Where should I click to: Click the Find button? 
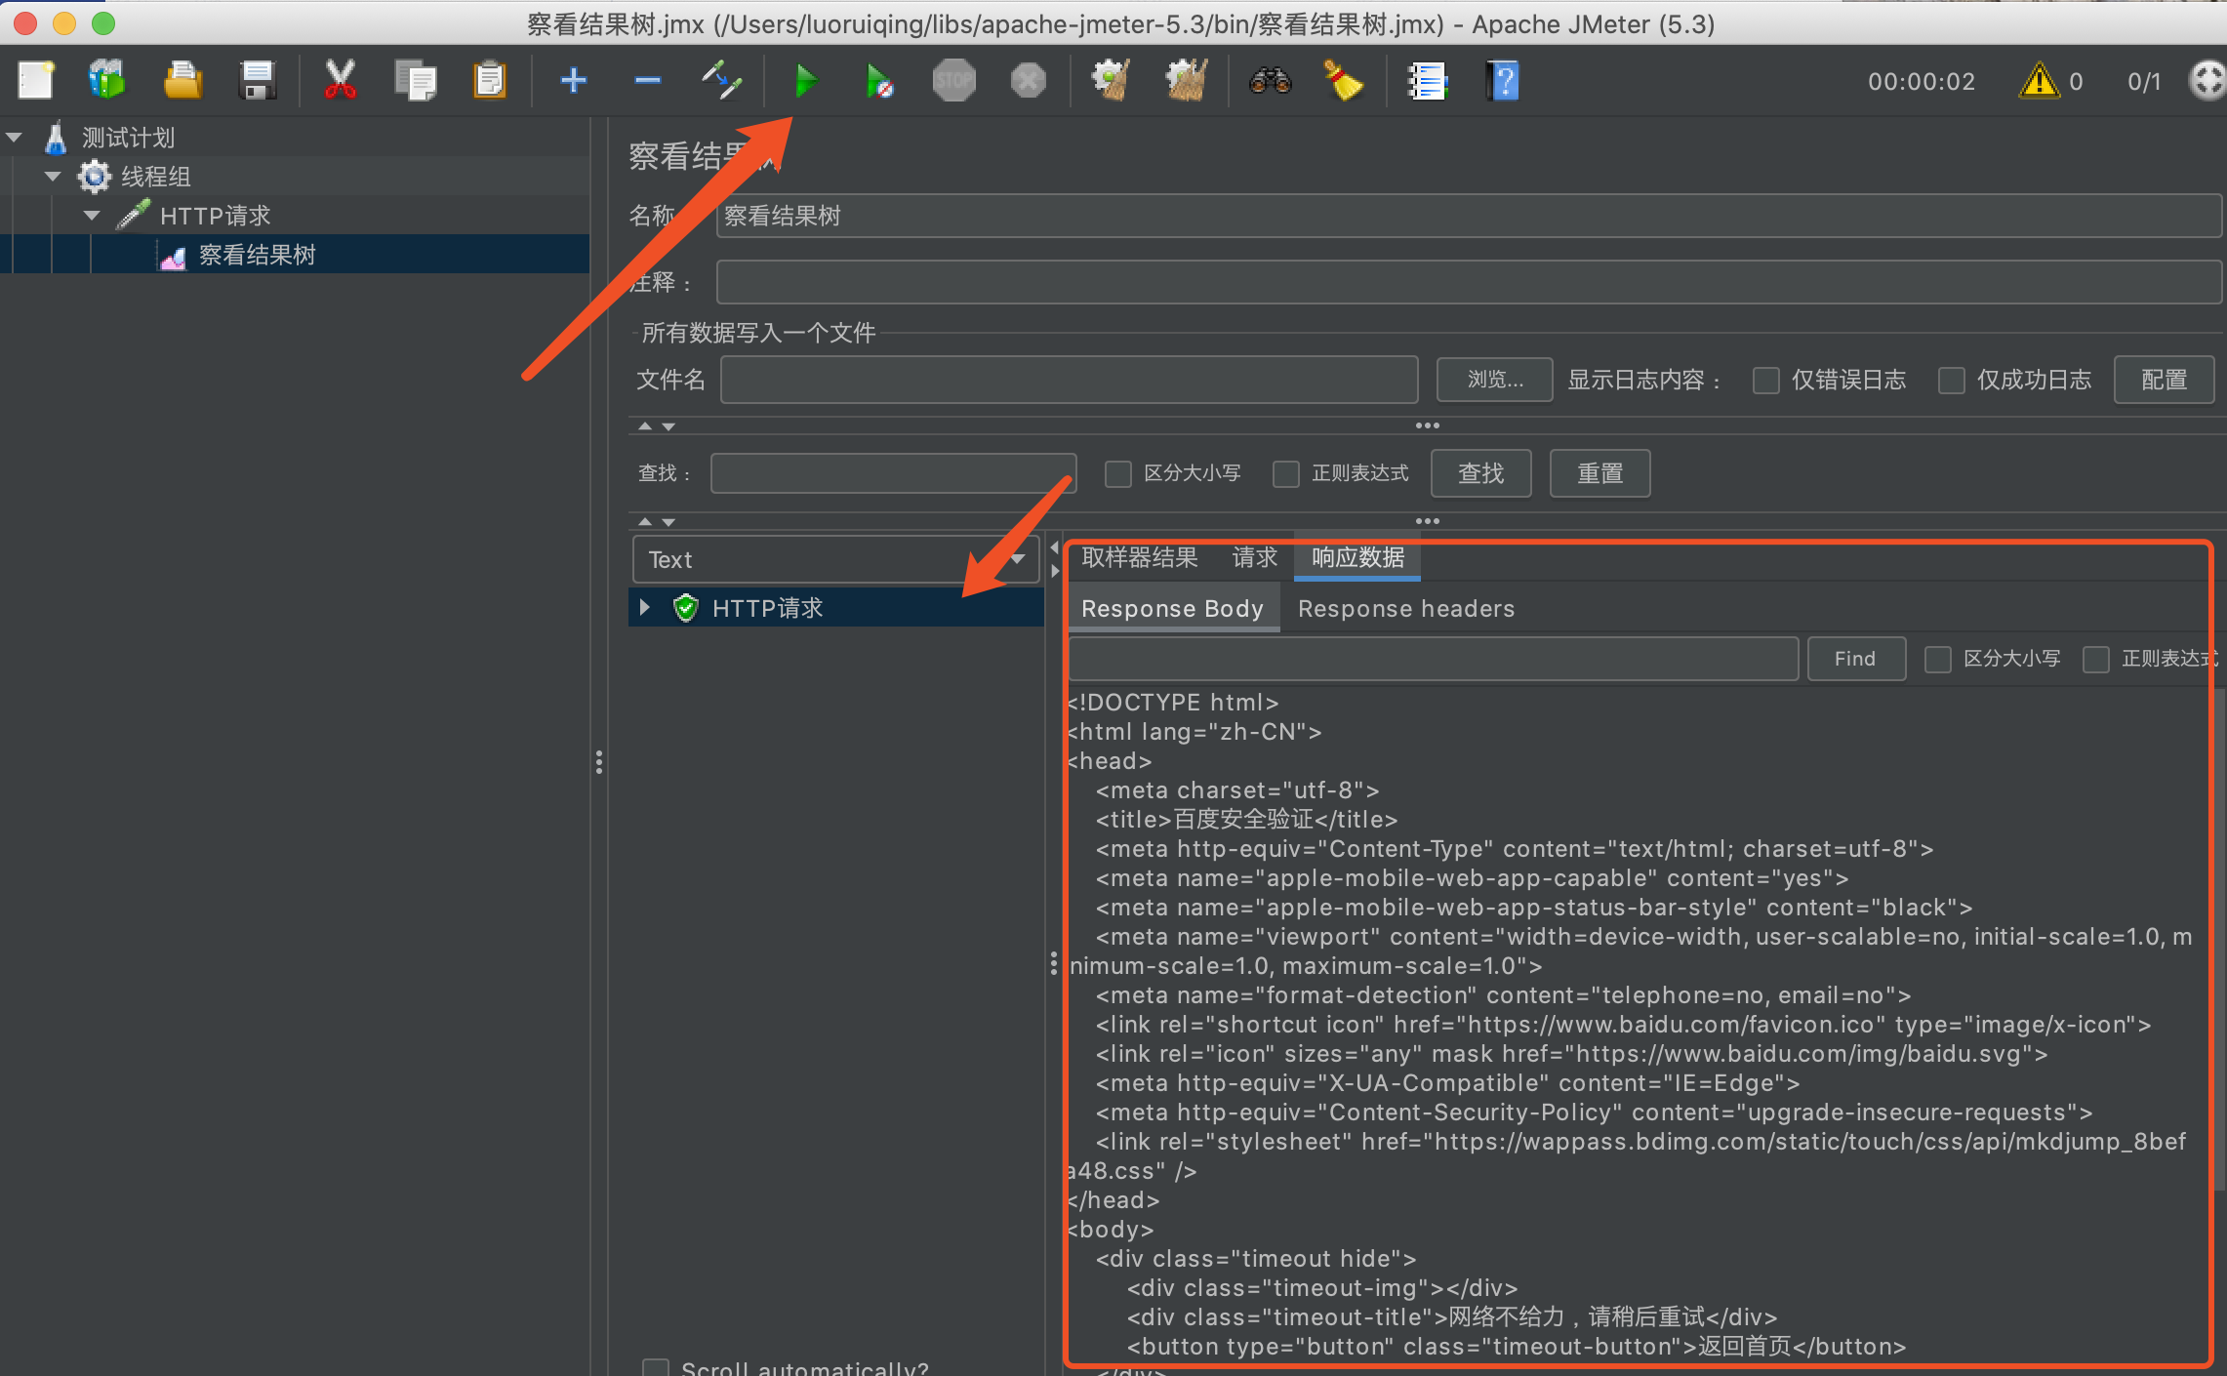[1855, 659]
